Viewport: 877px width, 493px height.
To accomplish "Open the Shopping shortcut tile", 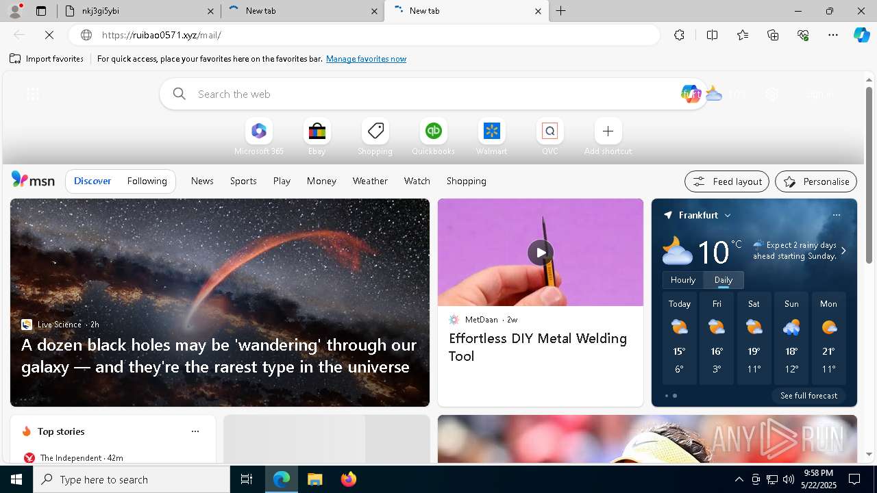I will point(375,137).
